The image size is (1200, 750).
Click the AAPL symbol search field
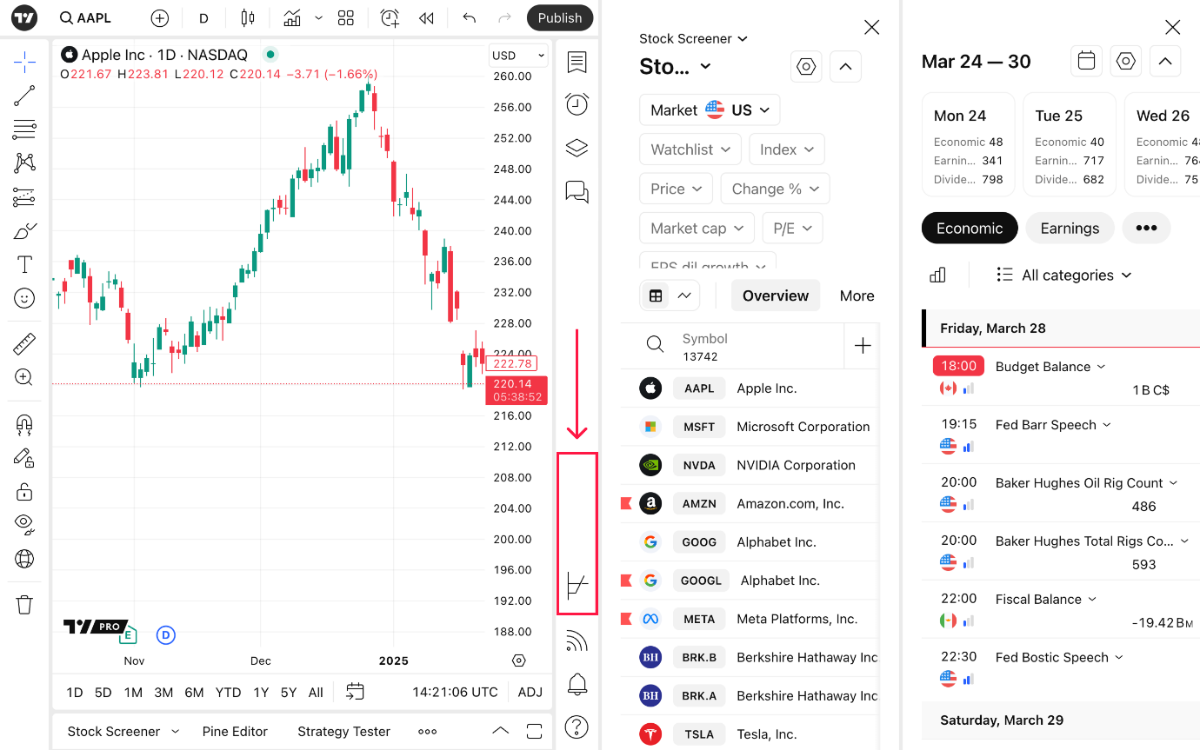(85, 17)
